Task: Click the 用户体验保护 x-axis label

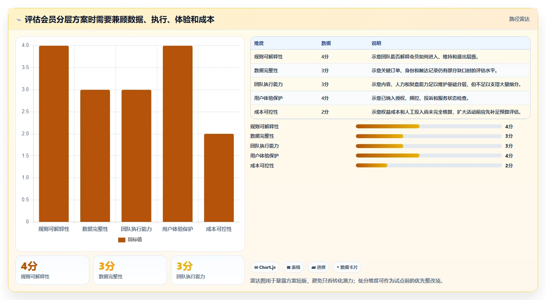Action: [x=178, y=229]
